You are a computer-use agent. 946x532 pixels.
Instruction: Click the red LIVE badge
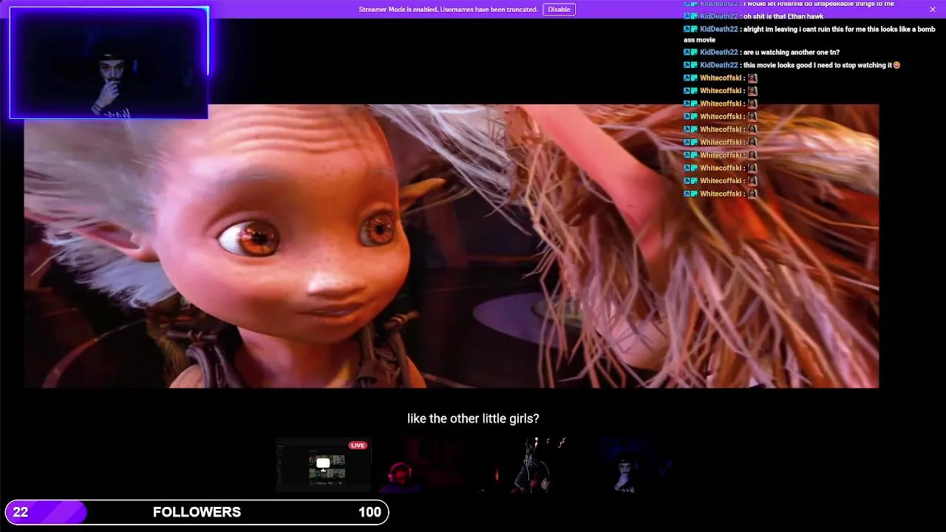click(x=358, y=445)
